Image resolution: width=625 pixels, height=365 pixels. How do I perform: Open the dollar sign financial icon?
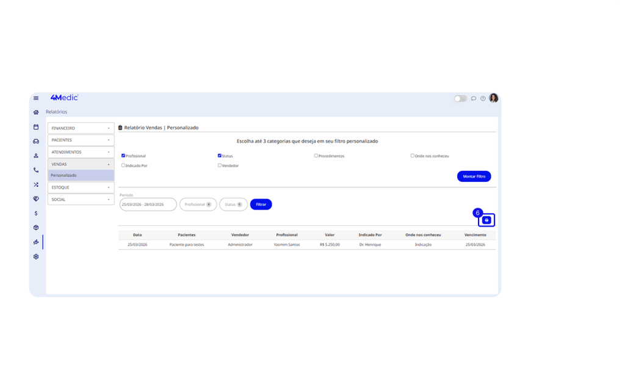[36, 213]
